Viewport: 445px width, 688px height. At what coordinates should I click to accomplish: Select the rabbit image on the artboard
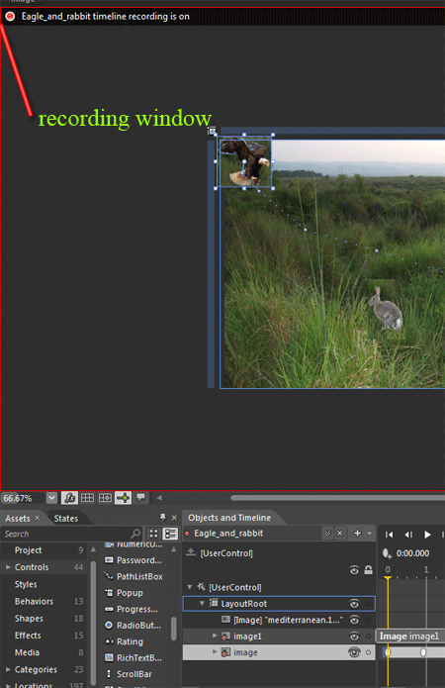click(x=386, y=309)
